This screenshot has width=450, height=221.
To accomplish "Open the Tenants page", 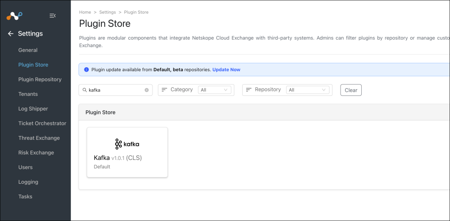I will 28,94.
